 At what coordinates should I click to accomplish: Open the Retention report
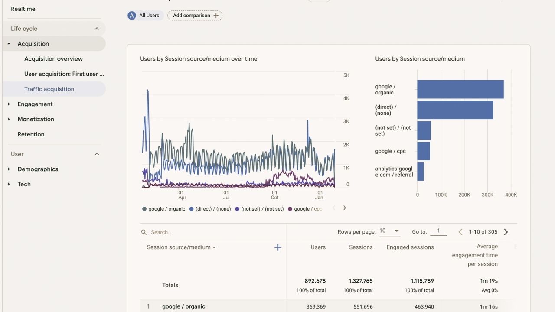(31, 134)
